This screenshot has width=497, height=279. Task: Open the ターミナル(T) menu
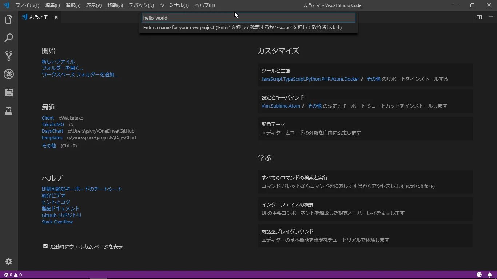pos(174,5)
